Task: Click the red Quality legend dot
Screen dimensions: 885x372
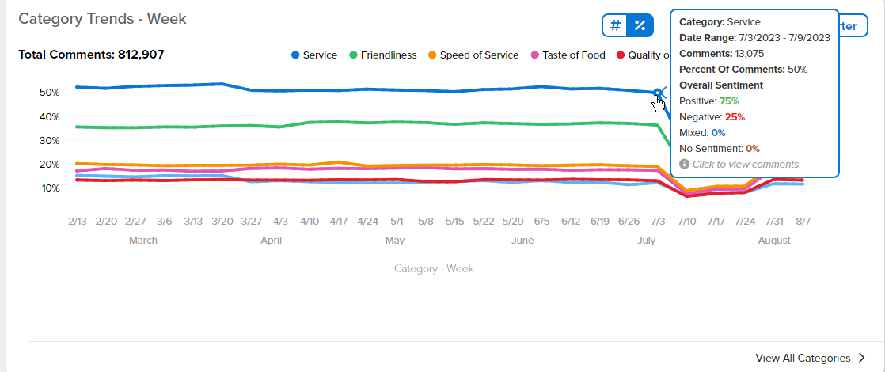Action: point(621,55)
